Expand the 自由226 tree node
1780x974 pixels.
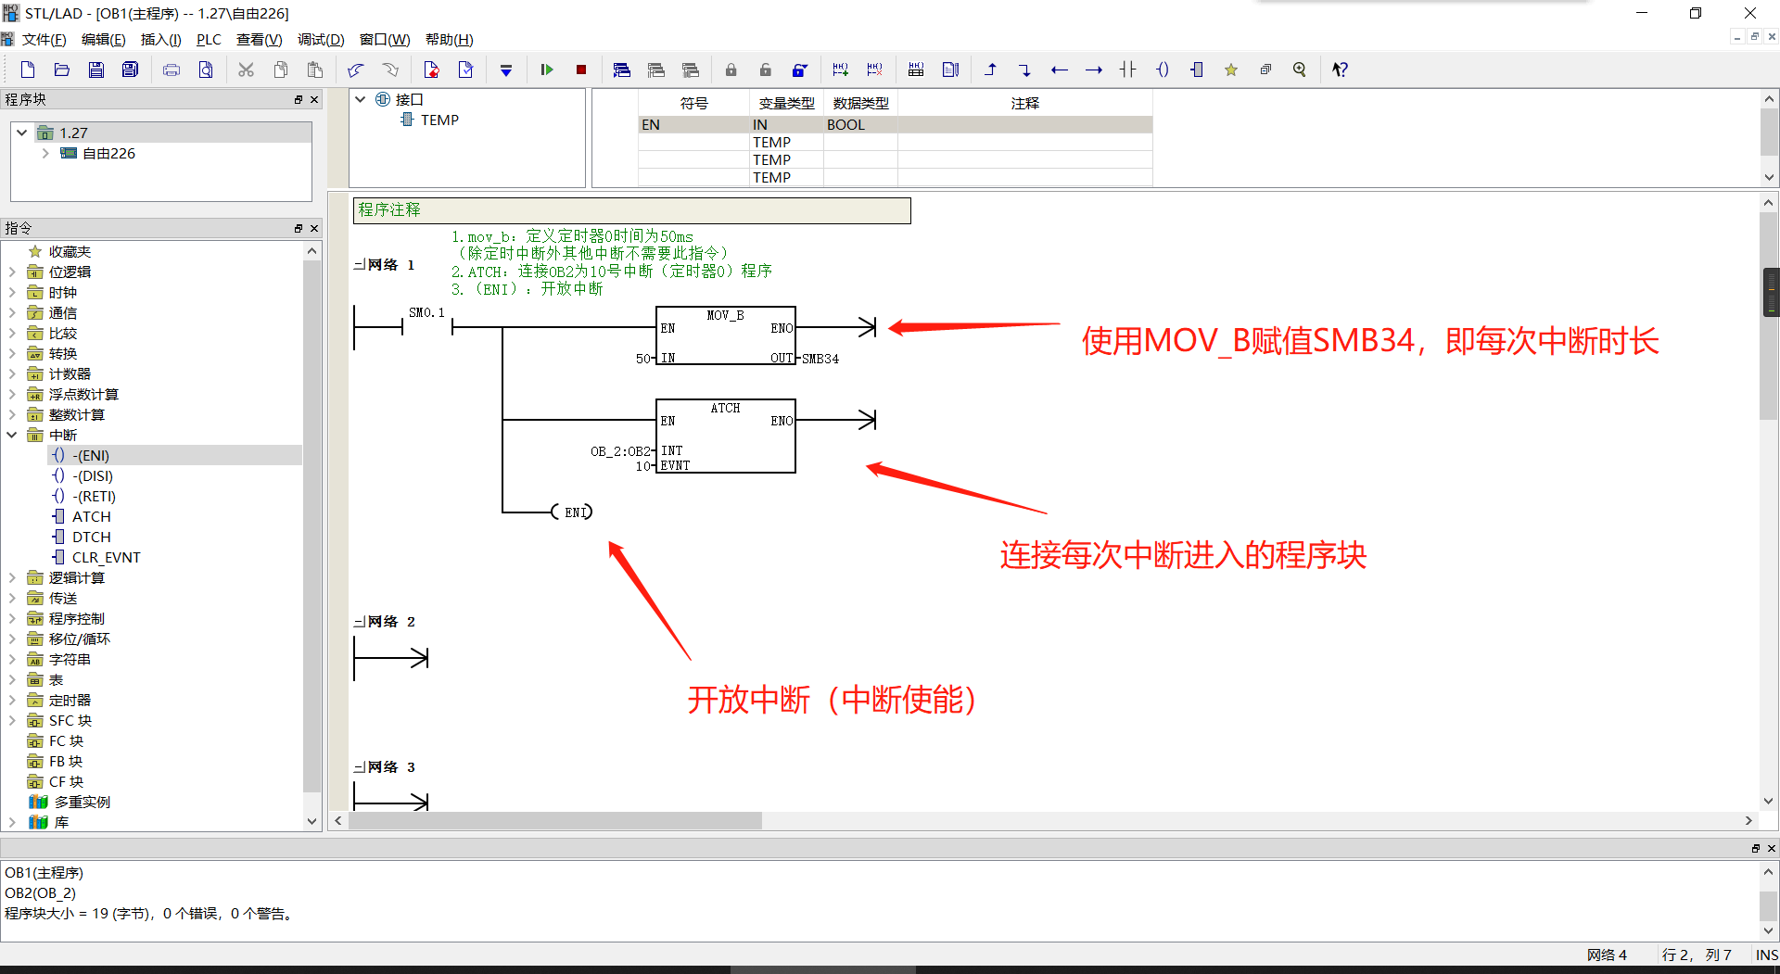44,153
